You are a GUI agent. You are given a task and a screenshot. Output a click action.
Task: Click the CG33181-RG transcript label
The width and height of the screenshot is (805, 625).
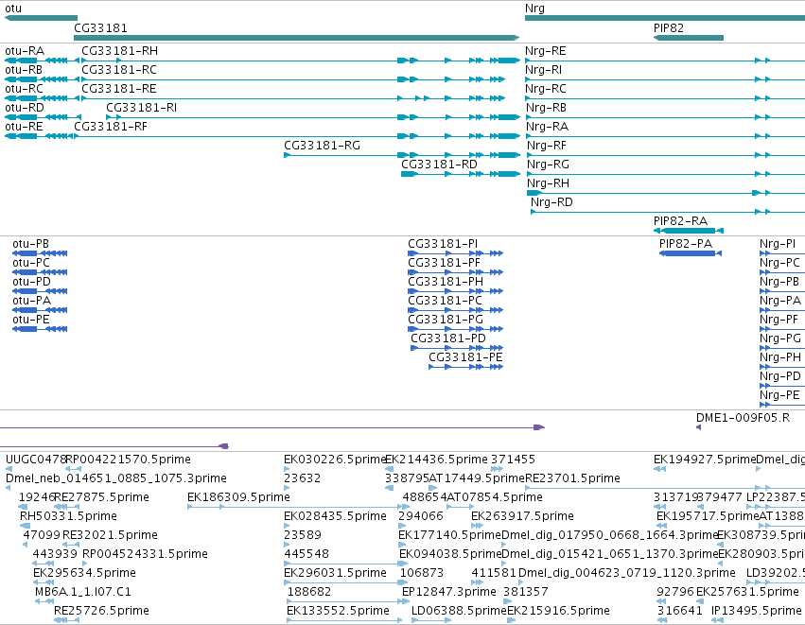pos(323,146)
